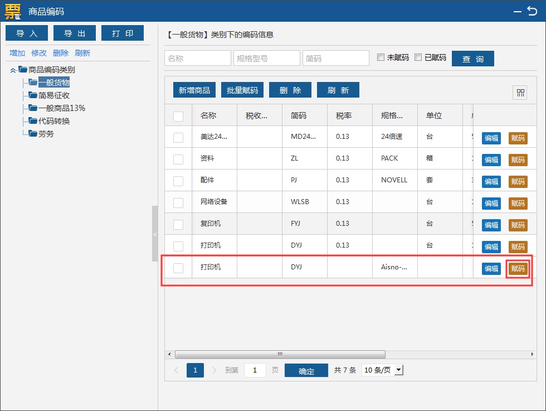The width and height of the screenshot is (546, 411).
Task: Enable the 已赋码 filter checkbox
Action: click(x=418, y=57)
